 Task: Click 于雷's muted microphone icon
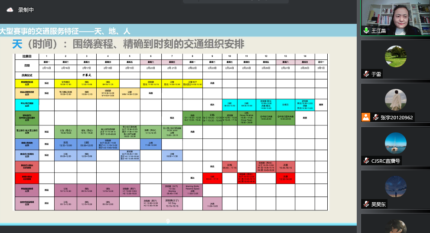tap(366, 74)
